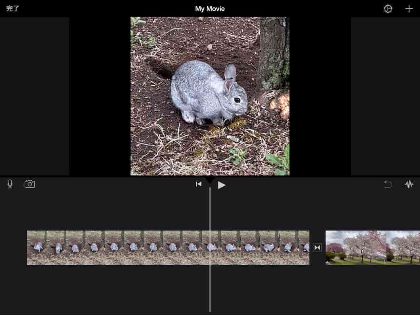Open the transition between the clips
The image size is (420, 315).
tap(317, 247)
